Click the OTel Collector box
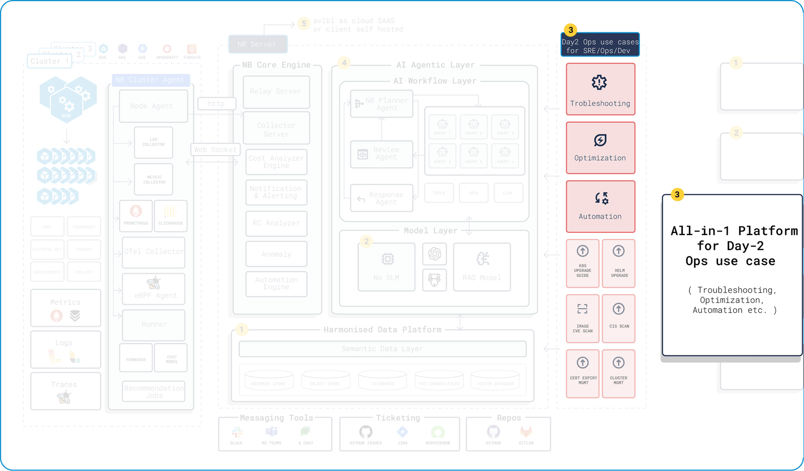The height and width of the screenshot is (471, 804). [x=154, y=252]
